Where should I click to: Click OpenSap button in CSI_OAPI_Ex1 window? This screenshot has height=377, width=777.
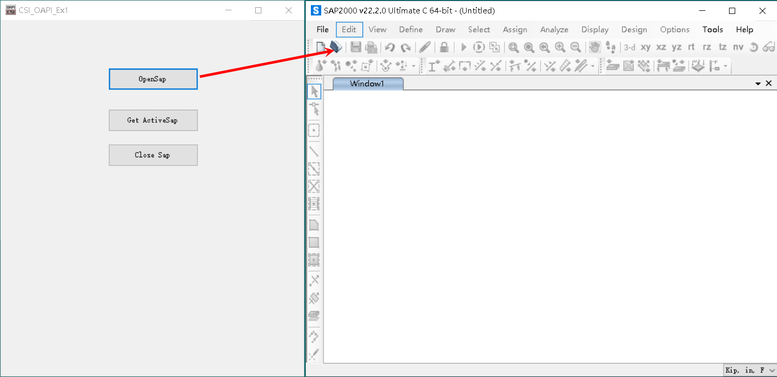pos(153,79)
